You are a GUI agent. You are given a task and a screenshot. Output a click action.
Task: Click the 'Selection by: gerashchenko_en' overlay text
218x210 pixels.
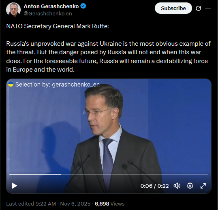click(58, 85)
